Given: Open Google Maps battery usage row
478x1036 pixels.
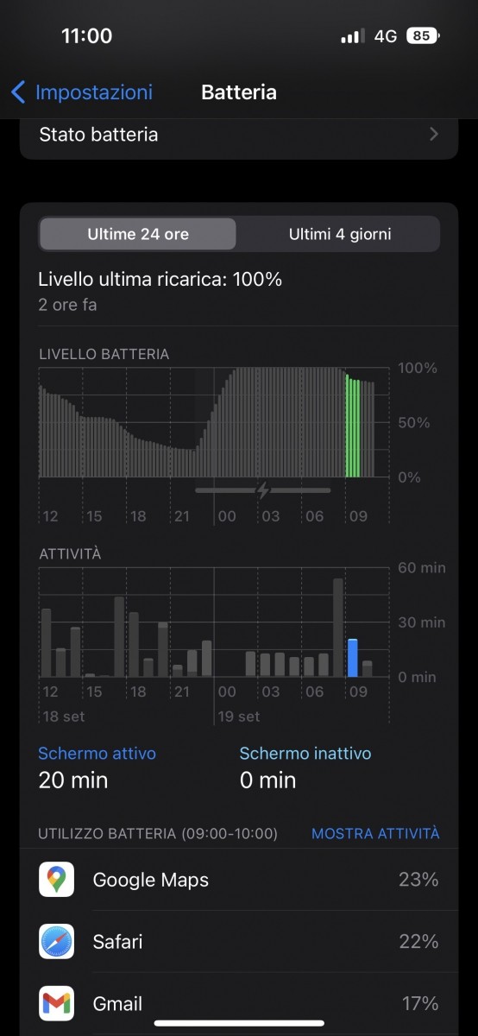Looking at the screenshot, I should click(x=239, y=880).
